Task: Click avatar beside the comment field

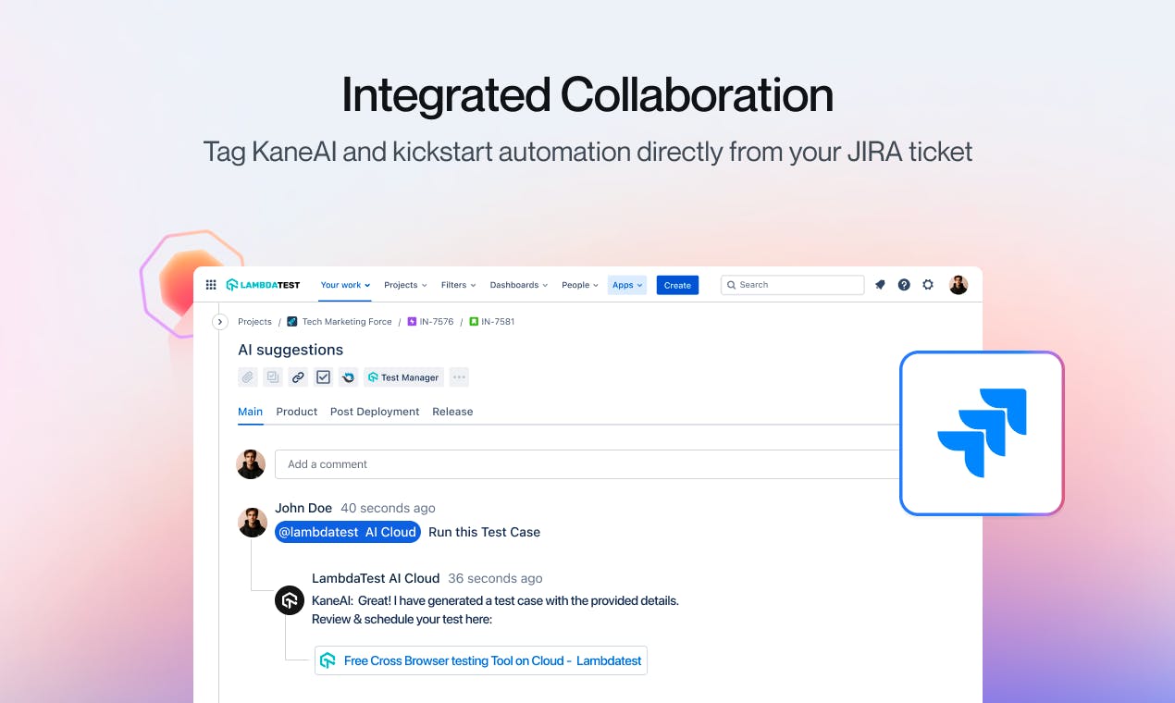Action: click(251, 464)
